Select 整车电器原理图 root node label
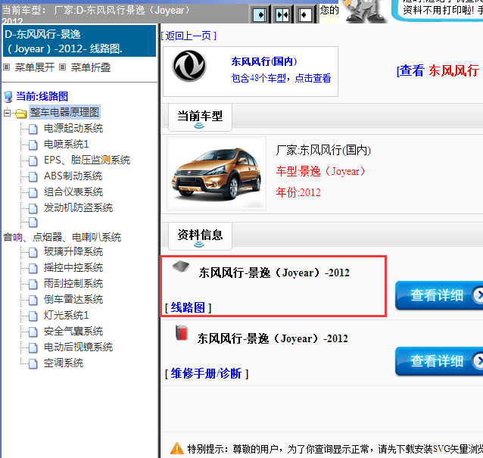The height and width of the screenshot is (458, 483). coord(64,112)
